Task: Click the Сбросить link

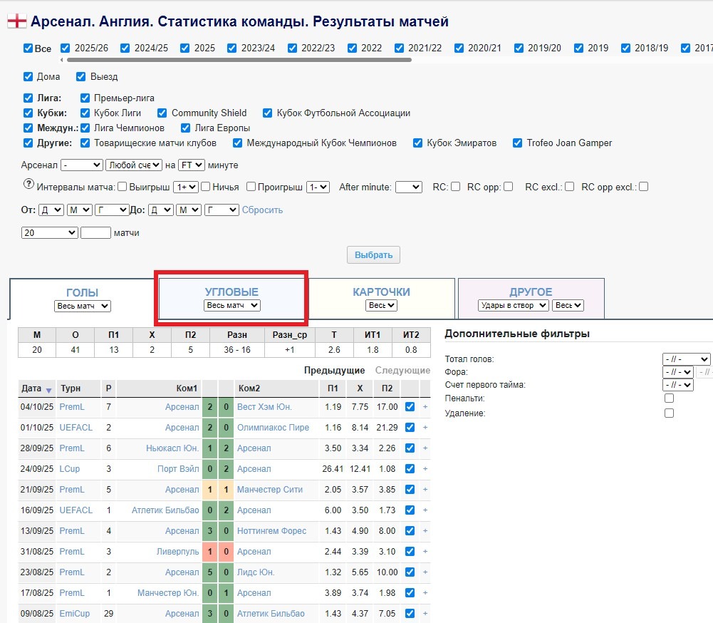Action: pos(262,210)
